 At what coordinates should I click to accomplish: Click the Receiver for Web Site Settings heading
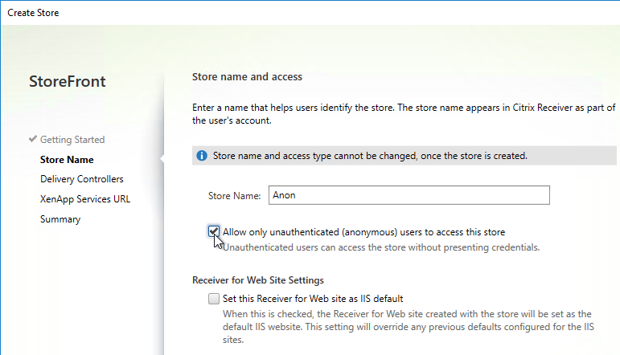pyautogui.click(x=258, y=280)
